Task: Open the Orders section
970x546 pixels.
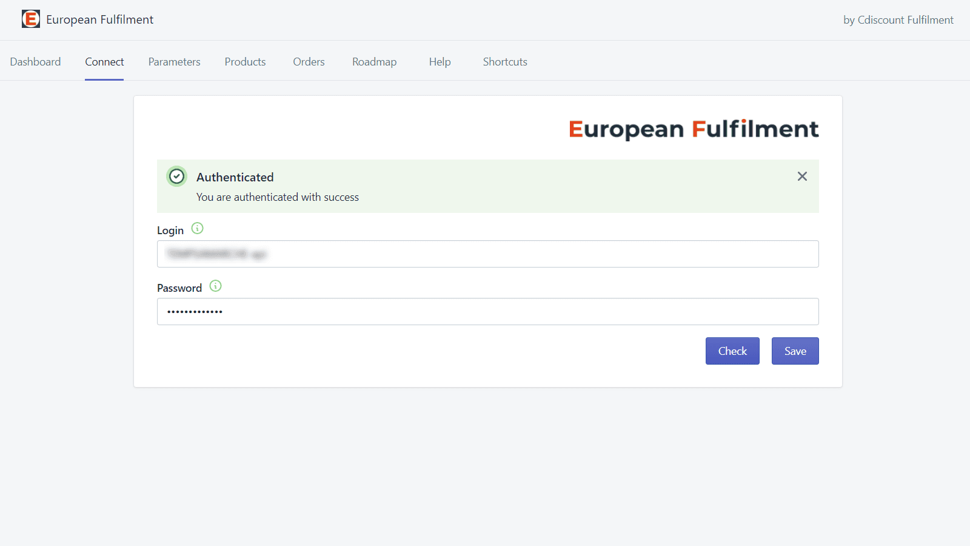Action: pyautogui.click(x=309, y=61)
